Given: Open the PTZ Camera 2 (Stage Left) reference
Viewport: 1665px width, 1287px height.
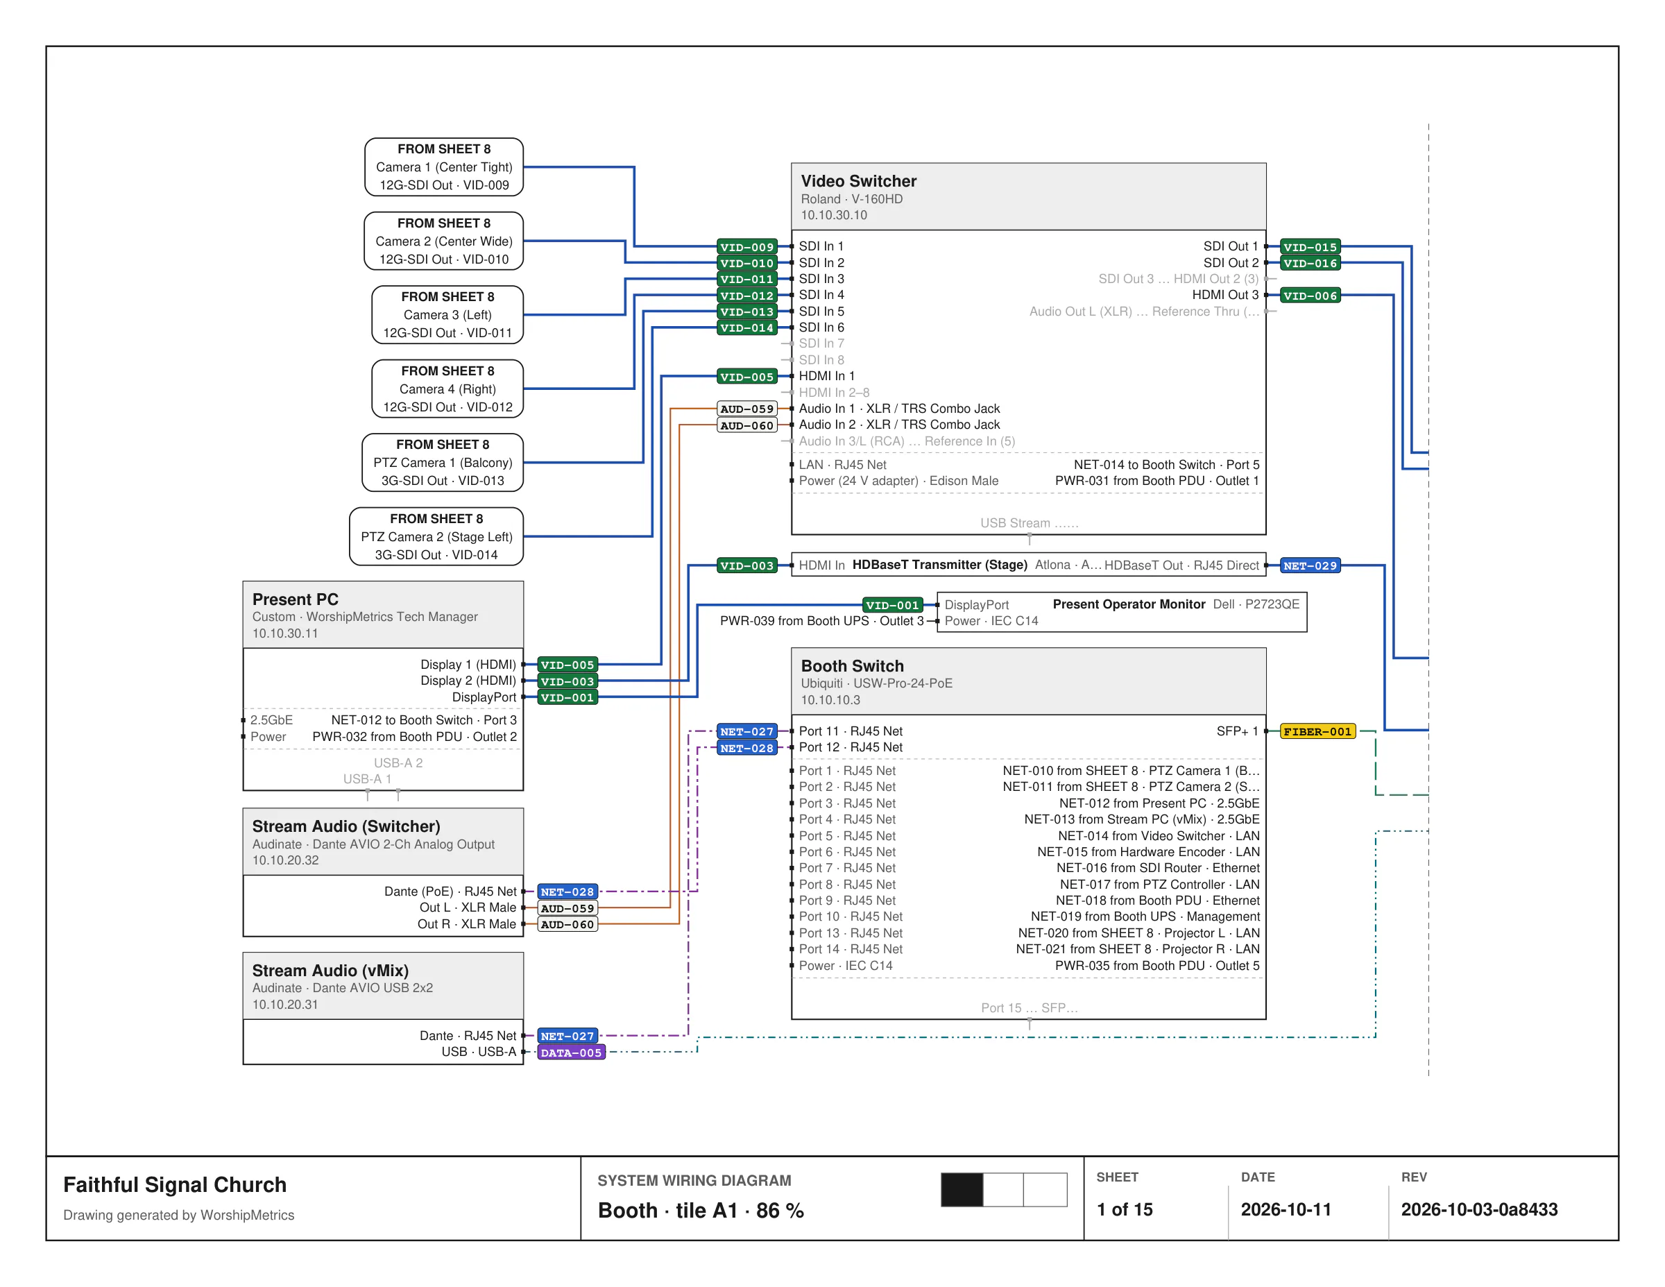Looking at the screenshot, I should click(436, 537).
